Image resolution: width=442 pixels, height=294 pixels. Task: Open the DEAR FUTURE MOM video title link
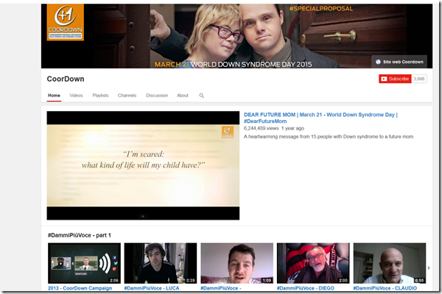click(320, 118)
